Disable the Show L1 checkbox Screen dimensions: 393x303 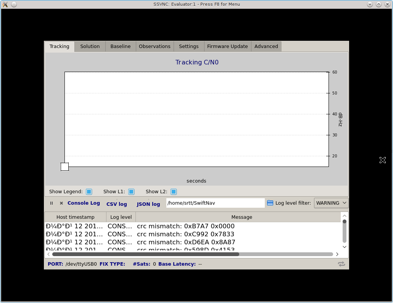131,192
